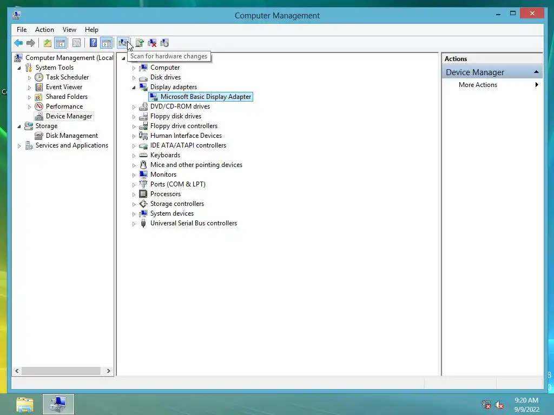
Task: Expand Universal Serial Bus controllers arrow
Action: click(134, 224)
